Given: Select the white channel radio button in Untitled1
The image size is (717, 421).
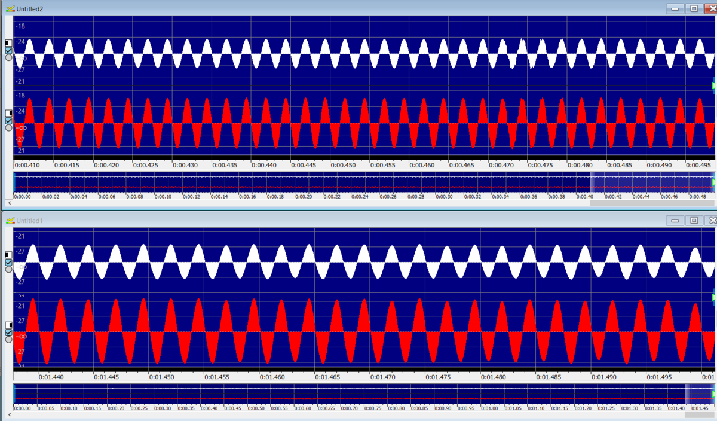Looking at the screenshot, I should coord(8,269).
